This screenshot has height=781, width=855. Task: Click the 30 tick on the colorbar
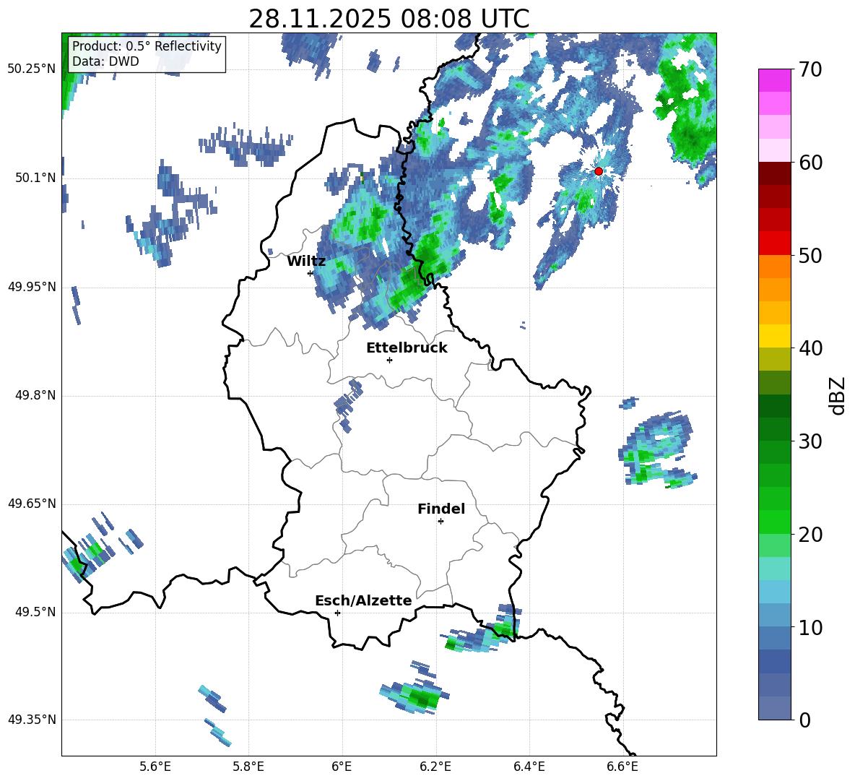tap(810, 441)
